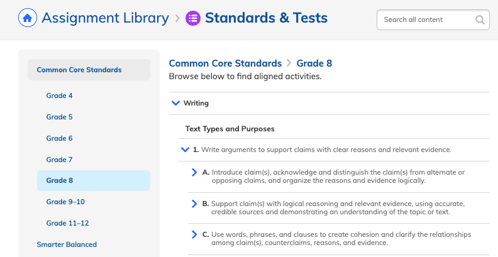Image resolution: width=498 pixels, height=257 pixels.
Task: Open Grade 9–10 standards
Action: click(65, 202)
